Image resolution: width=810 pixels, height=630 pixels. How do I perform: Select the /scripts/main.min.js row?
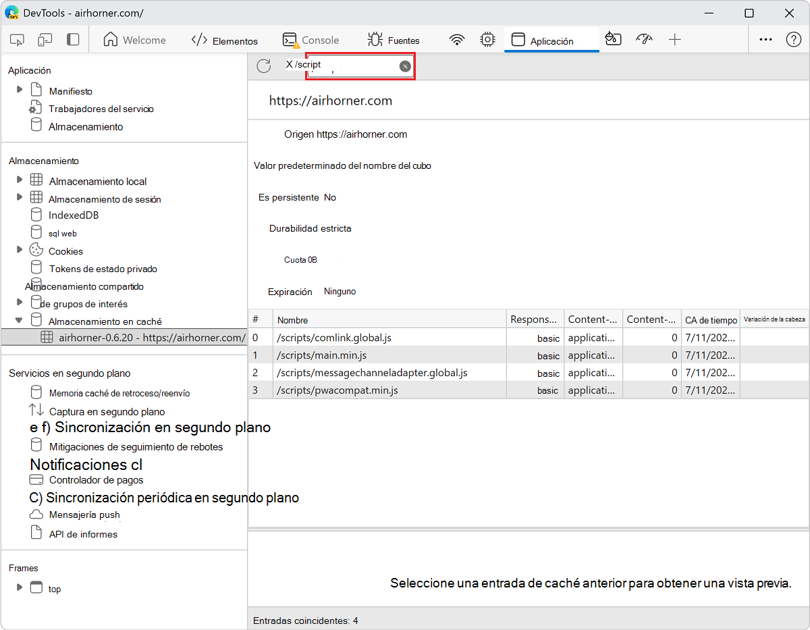point(321,355)
